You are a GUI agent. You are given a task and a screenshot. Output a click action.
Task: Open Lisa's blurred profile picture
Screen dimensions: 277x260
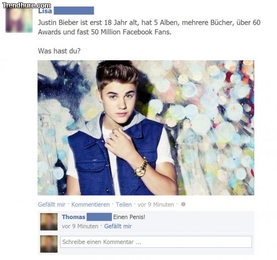click(19, 20)
